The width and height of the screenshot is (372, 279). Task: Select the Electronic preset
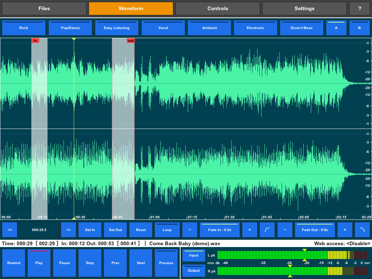255,28
